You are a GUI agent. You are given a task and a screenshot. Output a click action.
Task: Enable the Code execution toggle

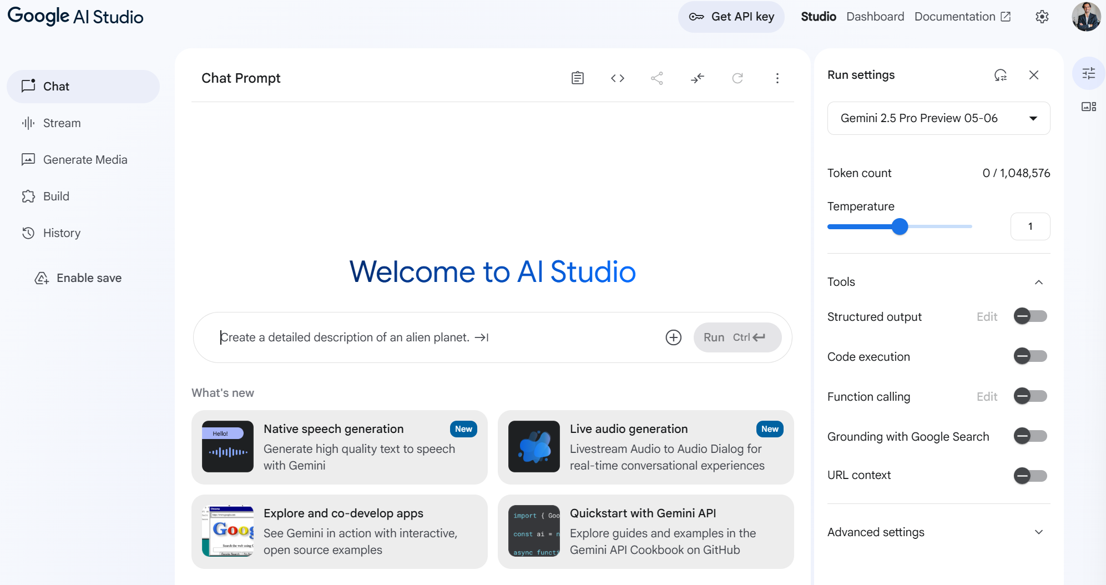point(1030,356)
